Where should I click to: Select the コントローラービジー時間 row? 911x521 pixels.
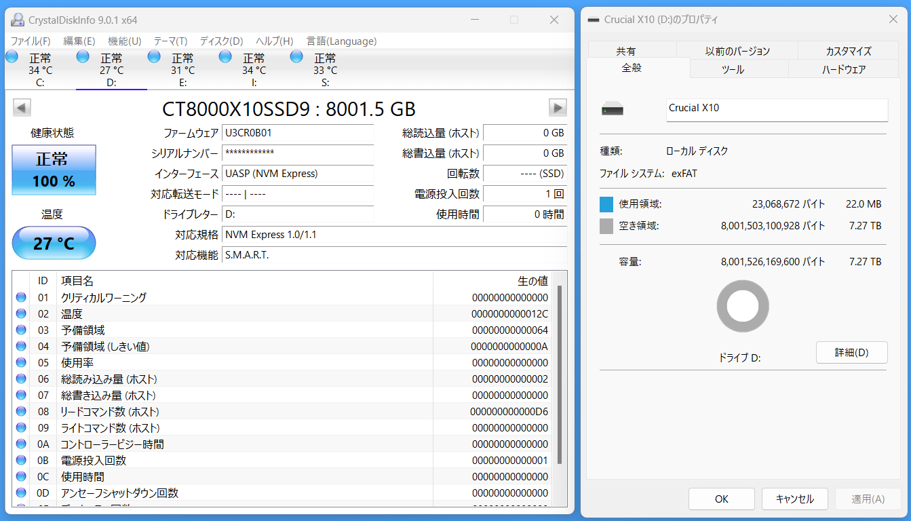coord(283,444)
